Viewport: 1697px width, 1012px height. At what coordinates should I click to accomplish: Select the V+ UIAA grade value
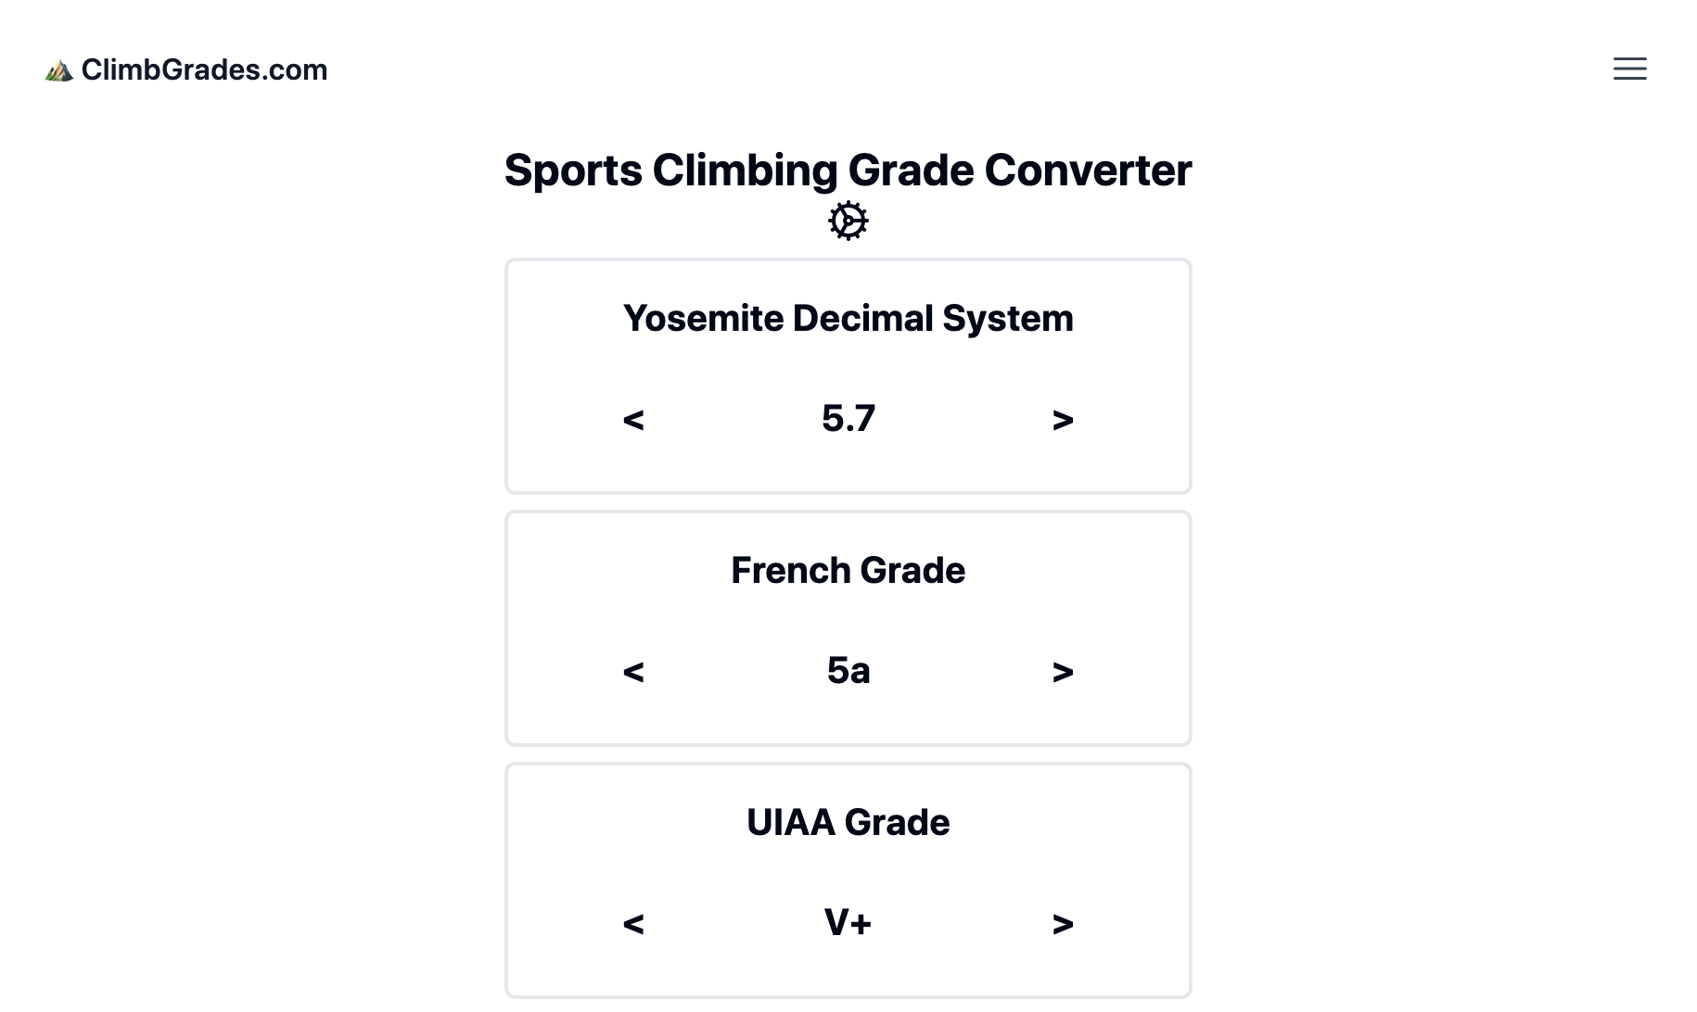pyautogui.click(x=848, y=923)
